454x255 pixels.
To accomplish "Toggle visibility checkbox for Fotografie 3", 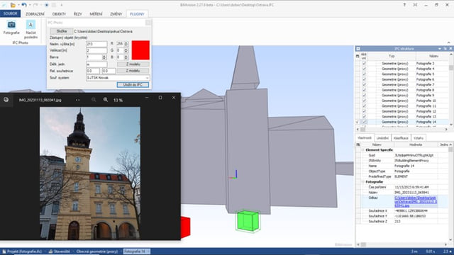I will [364, 63].
